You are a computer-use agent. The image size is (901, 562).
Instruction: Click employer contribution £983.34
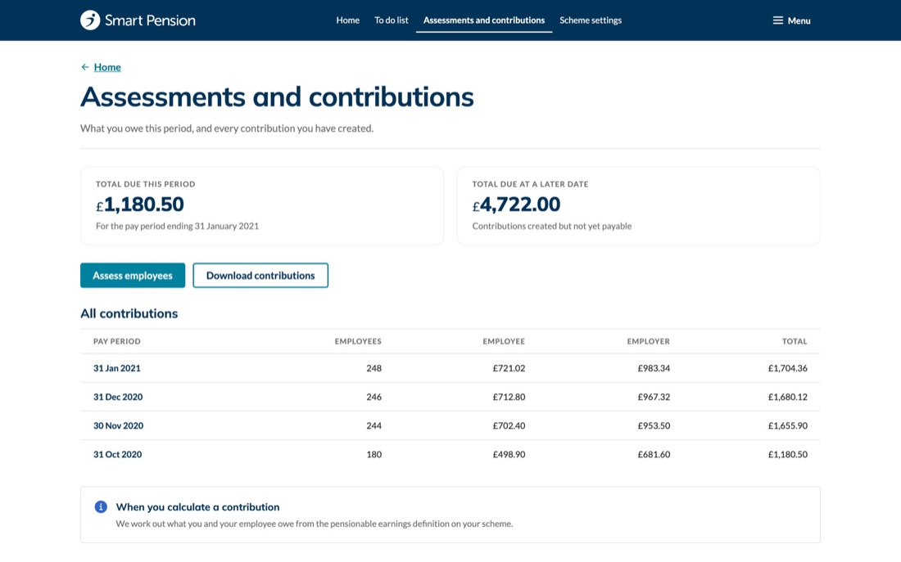pyautogui.click(x=654, y=369)
